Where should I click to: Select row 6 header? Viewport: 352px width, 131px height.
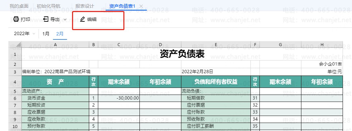pos(15,98)
